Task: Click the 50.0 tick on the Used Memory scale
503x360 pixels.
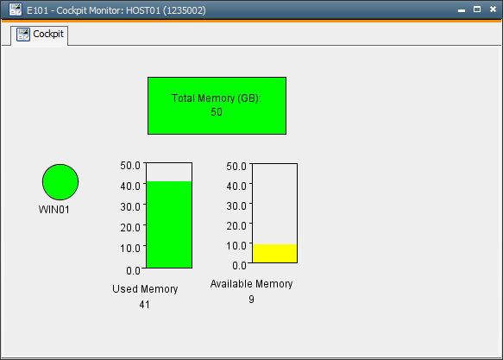Action: [x=130, y=166]
